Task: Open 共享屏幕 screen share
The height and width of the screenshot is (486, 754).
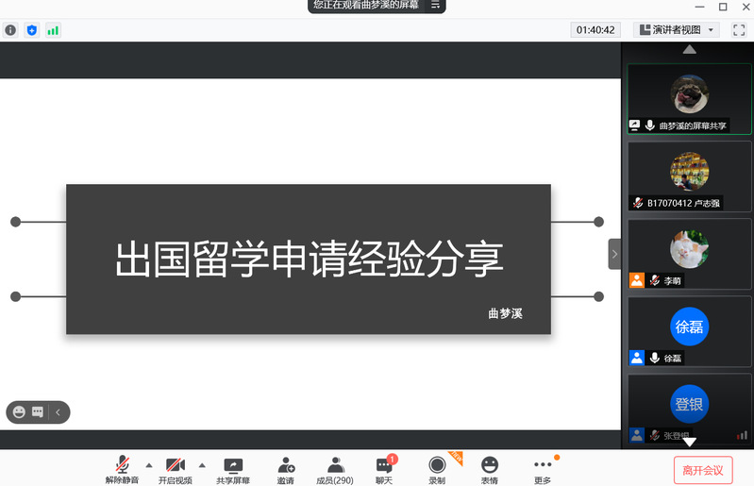Action: point(232,469)
